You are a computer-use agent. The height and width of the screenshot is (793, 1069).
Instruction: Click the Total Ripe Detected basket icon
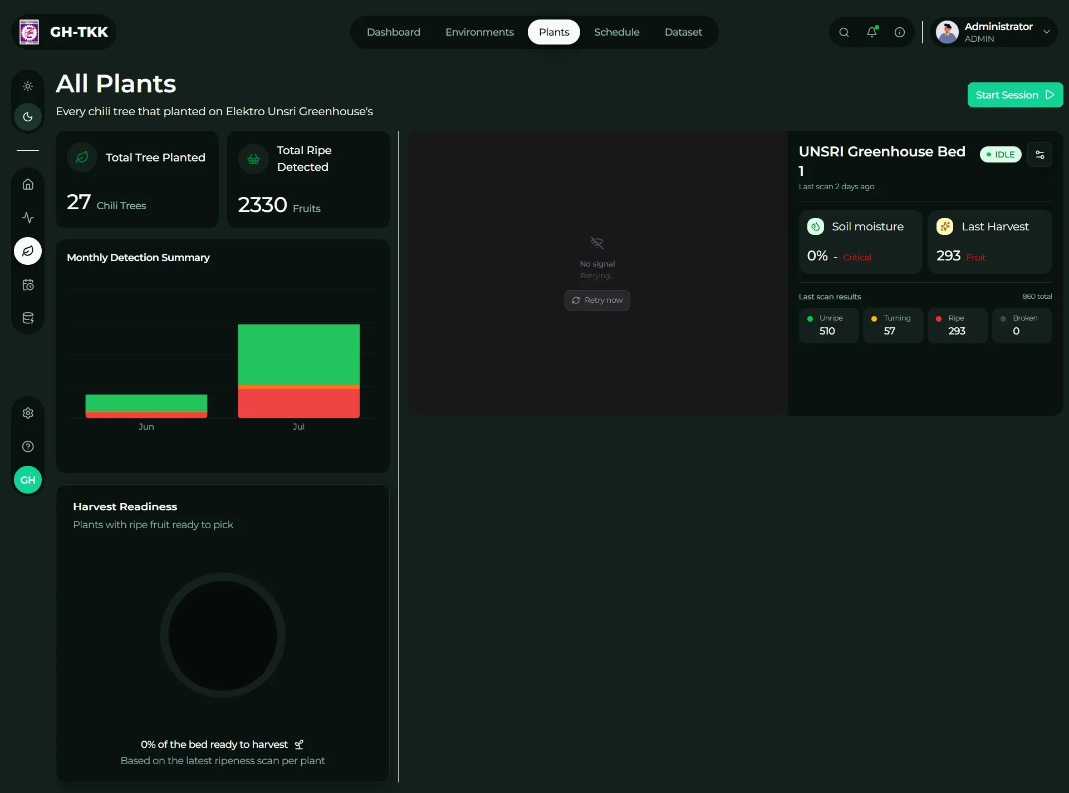253,159
